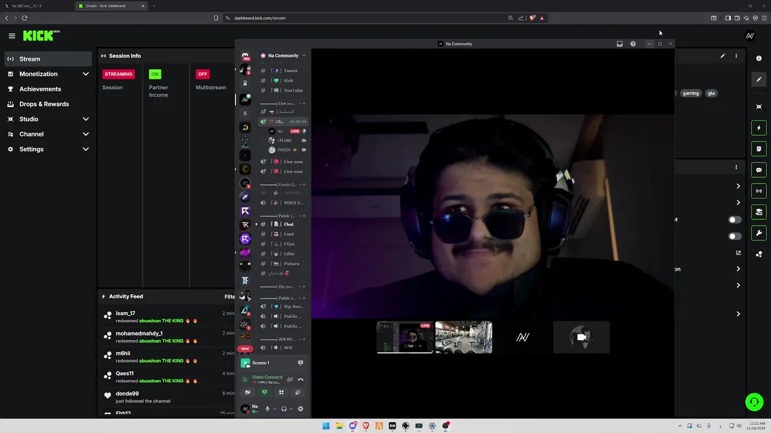This screenshot has width=771, height=433.
Task: Click Discord noise suppression icon
Action: [x=290, y=379]
